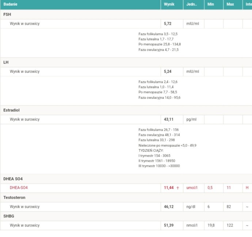Click Wynik w surowicy under LH

[24, 72]
